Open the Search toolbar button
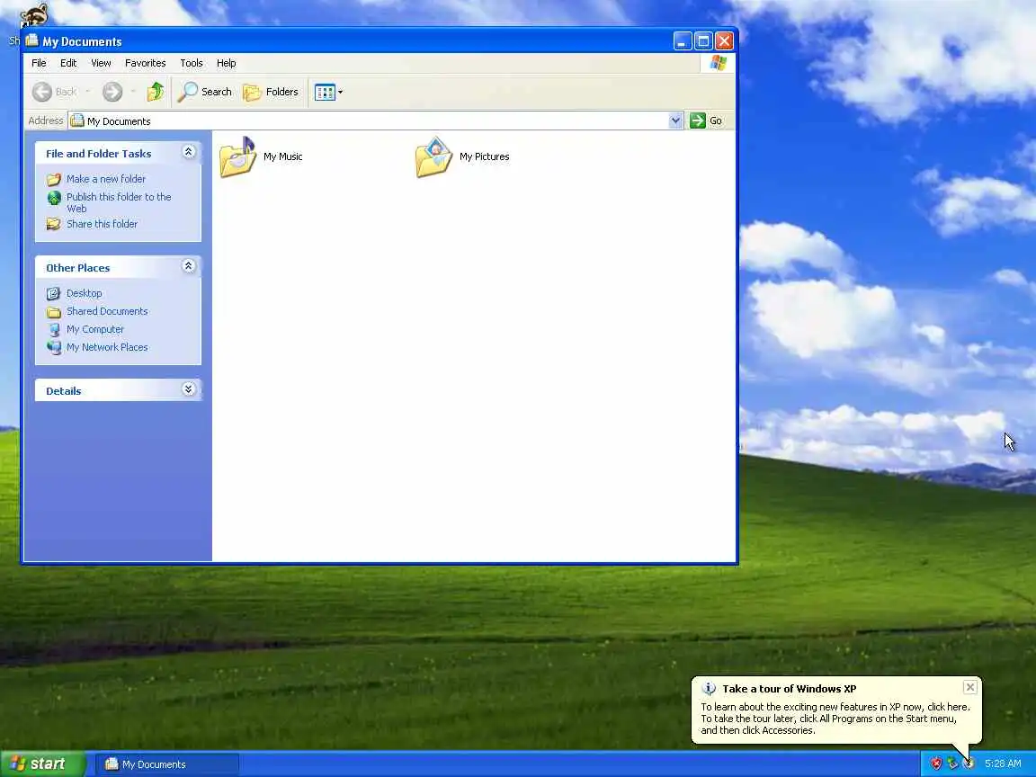The width and height of the screenshot is (1036, 777). [x=205, y=92]
